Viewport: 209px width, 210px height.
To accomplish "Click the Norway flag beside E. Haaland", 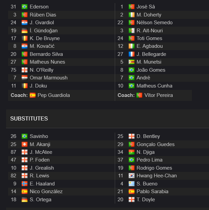I will [25, 184].
